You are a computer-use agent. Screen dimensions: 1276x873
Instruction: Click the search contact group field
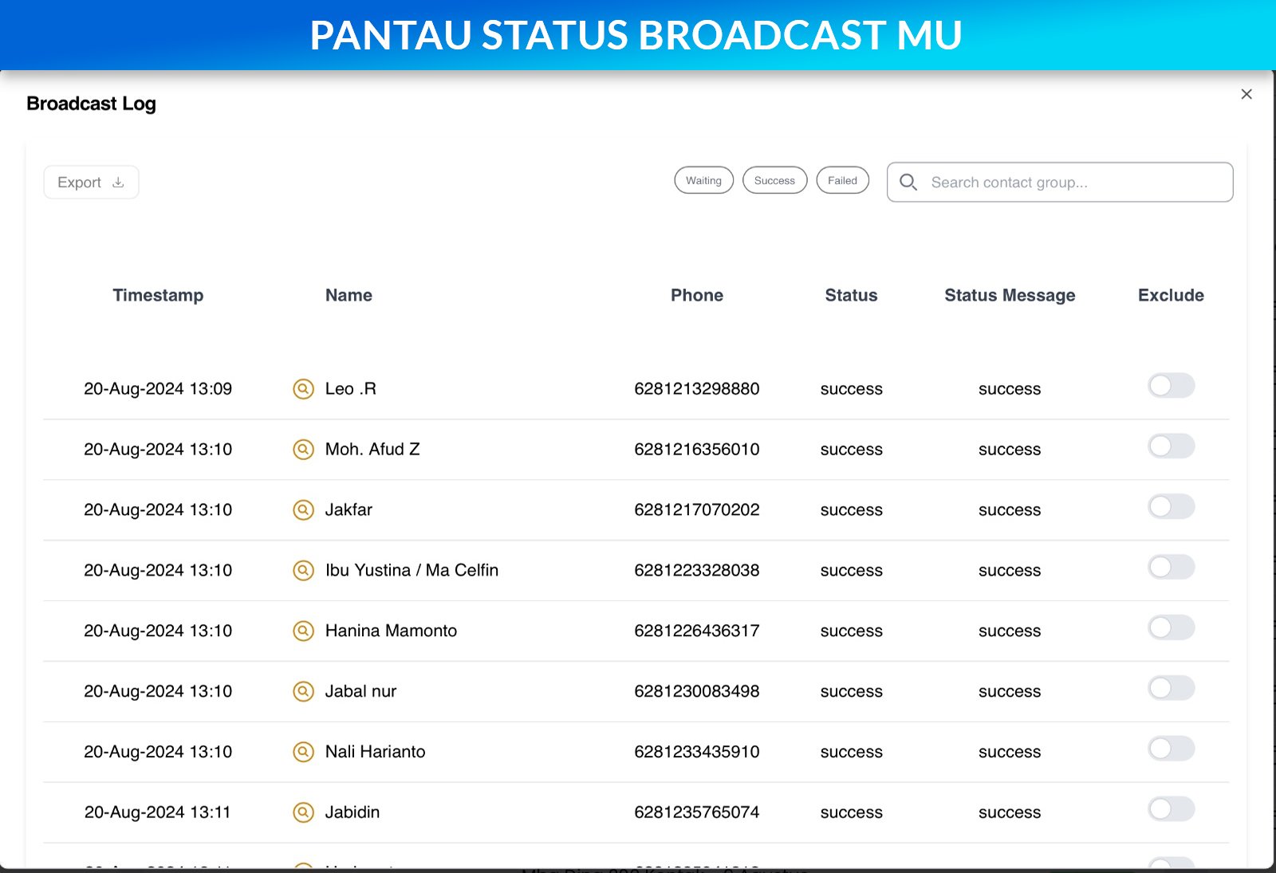pyautogui.click(x=1069, y=183)
